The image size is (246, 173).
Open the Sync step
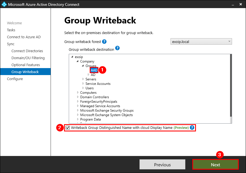(11, 44)
